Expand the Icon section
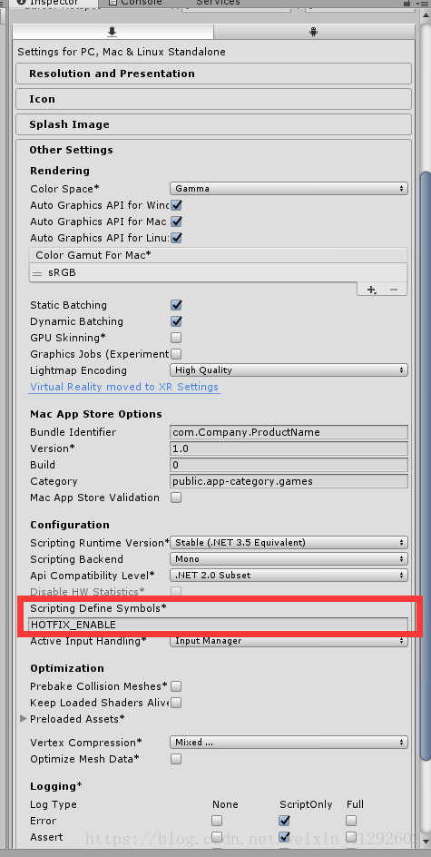This screenshot has height=857, width=431. pos(213,99)
